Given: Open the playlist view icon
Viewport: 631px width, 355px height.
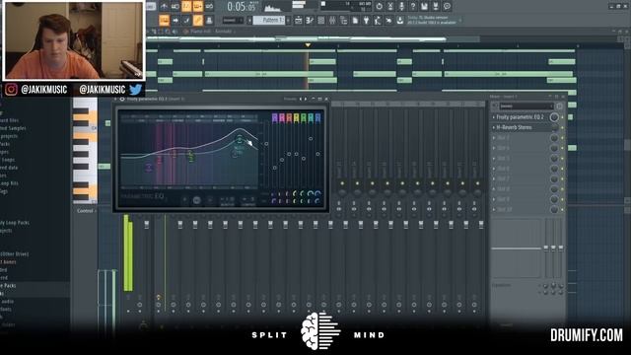Looking at the screenshot, I should (298, 20).
